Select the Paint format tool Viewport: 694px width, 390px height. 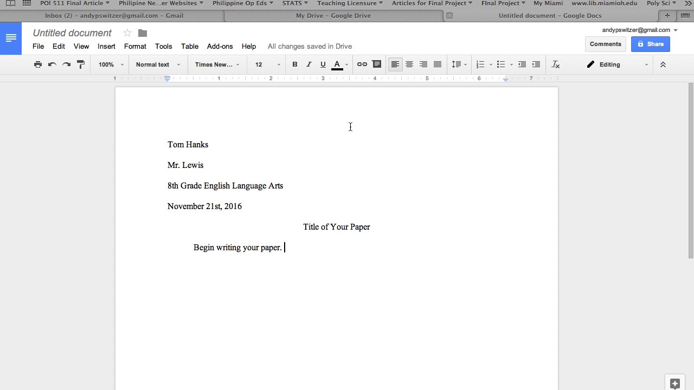pos(81,64)
